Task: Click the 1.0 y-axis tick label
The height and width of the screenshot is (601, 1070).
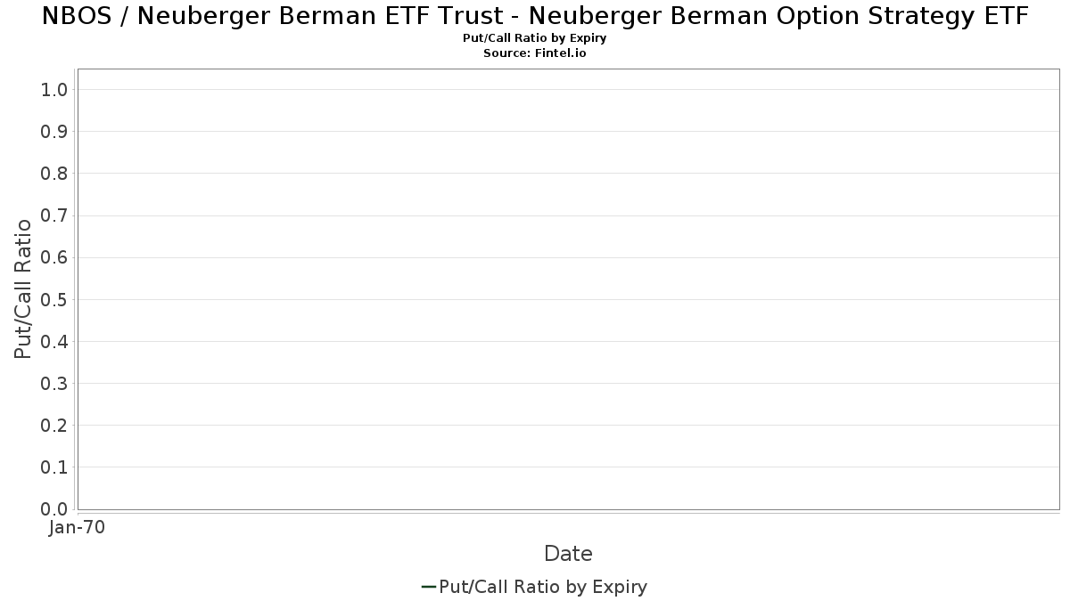Action: click(x=54, y=89)
